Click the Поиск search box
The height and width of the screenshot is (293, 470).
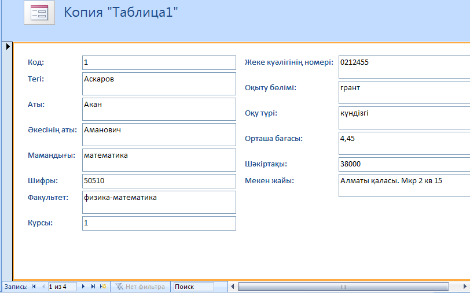193,287
